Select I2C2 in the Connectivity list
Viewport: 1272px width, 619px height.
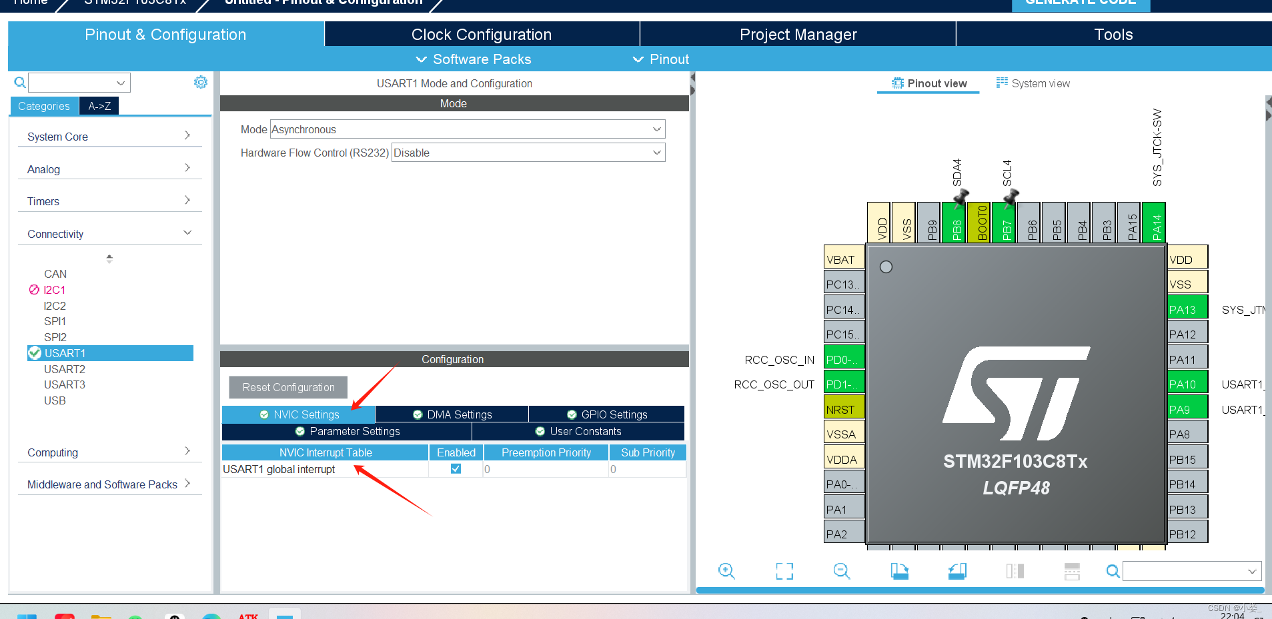click(x=55, y=305)
